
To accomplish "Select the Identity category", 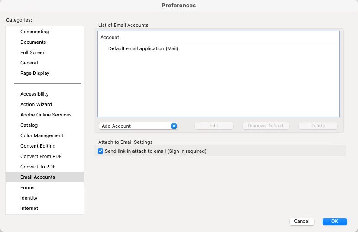I will click(29, 198).
